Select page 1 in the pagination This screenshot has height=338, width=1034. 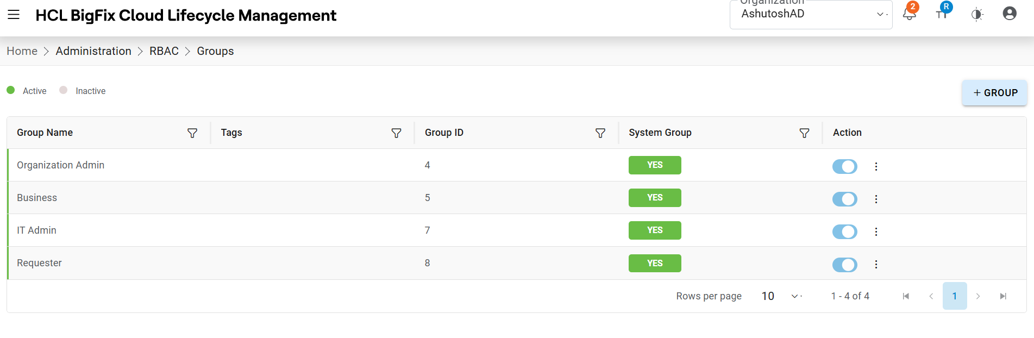tap(955, 296)
